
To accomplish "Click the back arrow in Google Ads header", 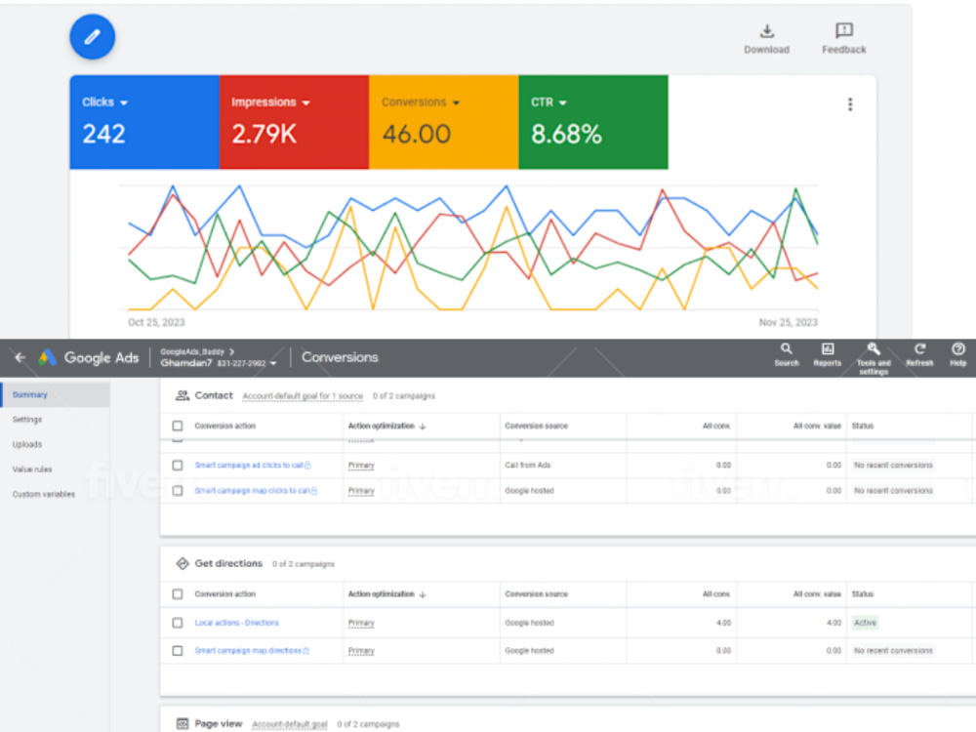I will [x=20, y=357].
